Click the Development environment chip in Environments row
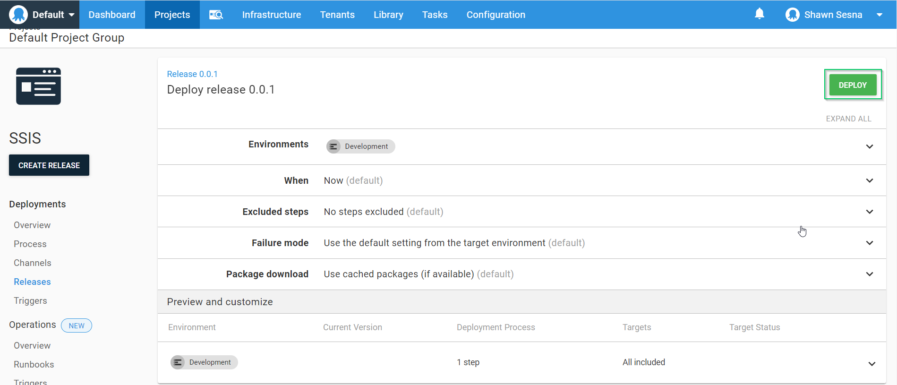This screenshot has width=897, height=385. 360,146
